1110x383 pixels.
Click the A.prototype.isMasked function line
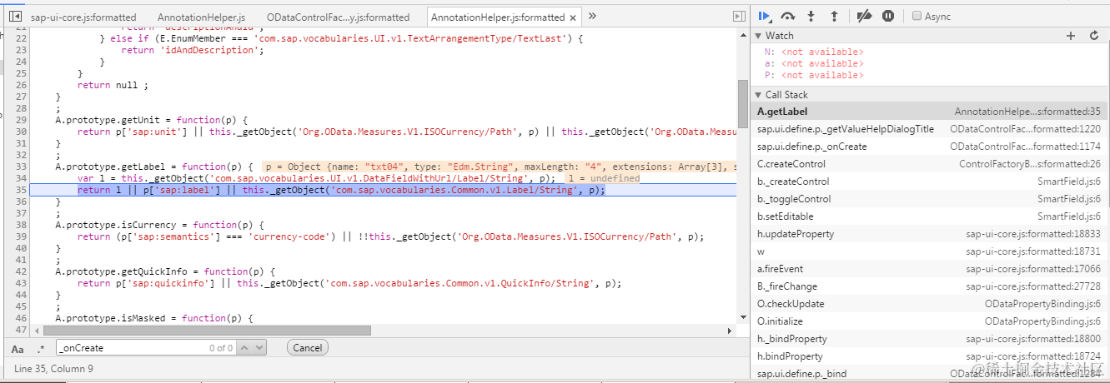click(155, 318)
